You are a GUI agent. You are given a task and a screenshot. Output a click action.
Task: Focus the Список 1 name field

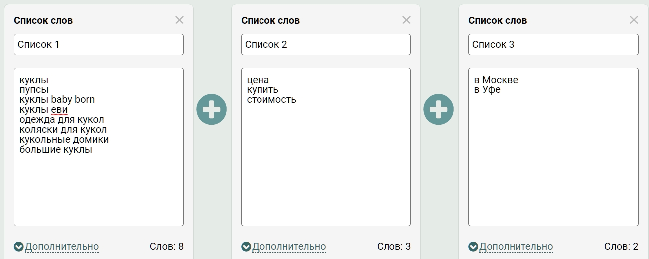click(x=99, y=44)
